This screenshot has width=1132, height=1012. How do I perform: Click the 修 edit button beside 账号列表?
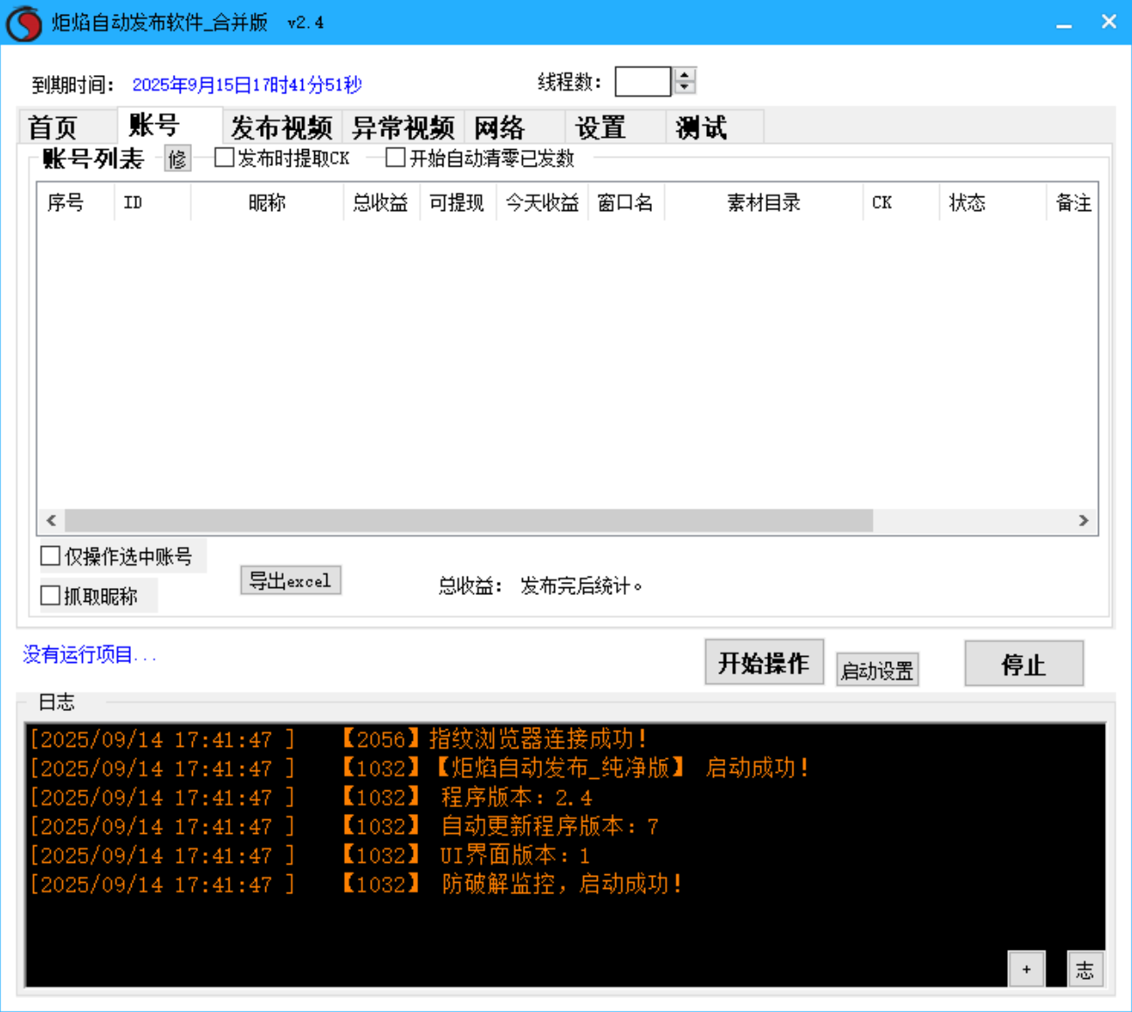pos(177,159)
